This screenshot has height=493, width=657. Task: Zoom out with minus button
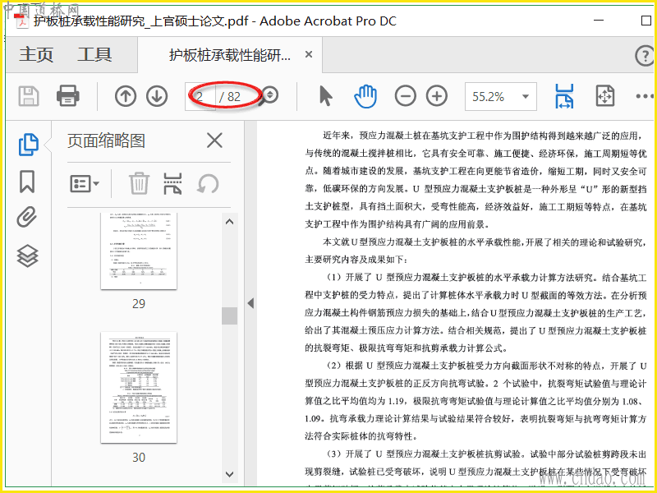[x=405, y=96]
